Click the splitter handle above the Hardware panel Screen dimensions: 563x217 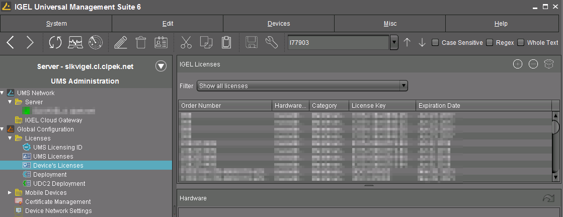click(x=369, y=186)
